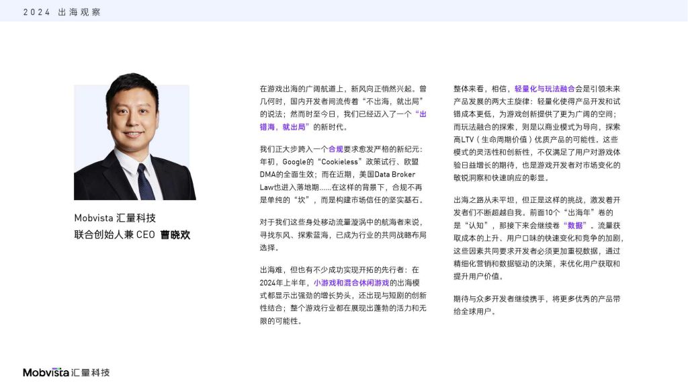Click the line starting "期待与众多开发者继续携手"

pyautogui.click(x=537, y=299)
